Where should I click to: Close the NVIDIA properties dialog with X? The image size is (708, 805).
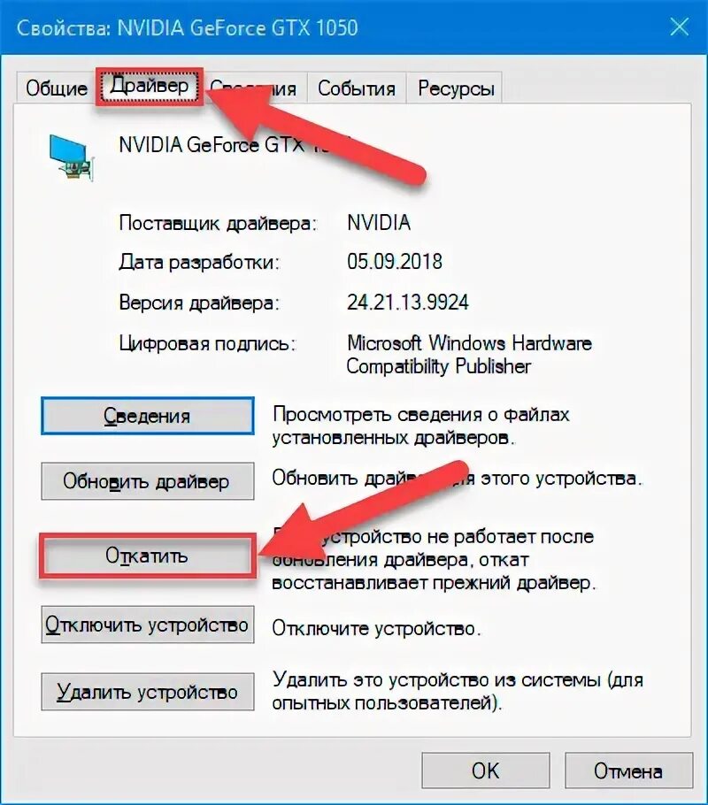679,27
